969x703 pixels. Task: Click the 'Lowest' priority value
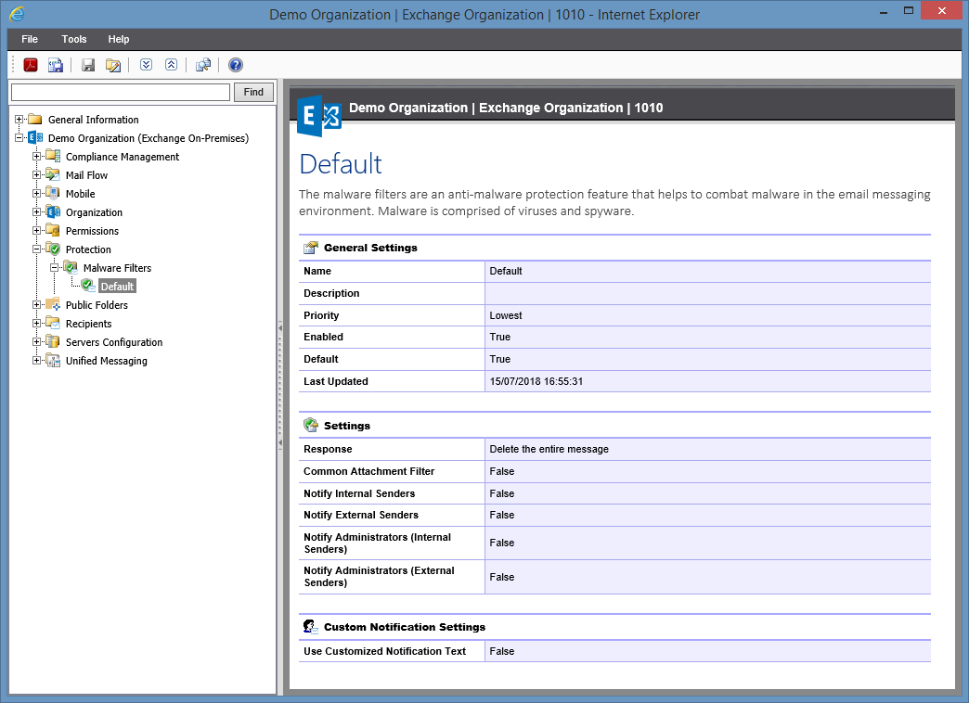point(506,315)
